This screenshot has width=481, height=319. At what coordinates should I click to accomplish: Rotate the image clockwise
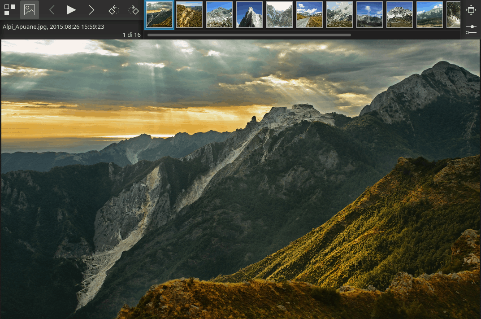(133, 10)
